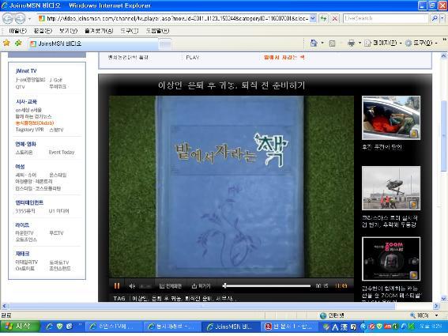Open the Event Today sidebar link
This screenshot has width=448, height=336.
(x=62, y=152)
